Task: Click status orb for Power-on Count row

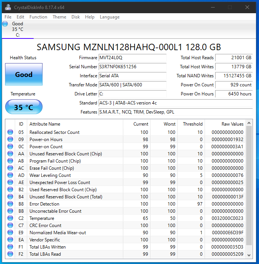Action: click(10, 146)
